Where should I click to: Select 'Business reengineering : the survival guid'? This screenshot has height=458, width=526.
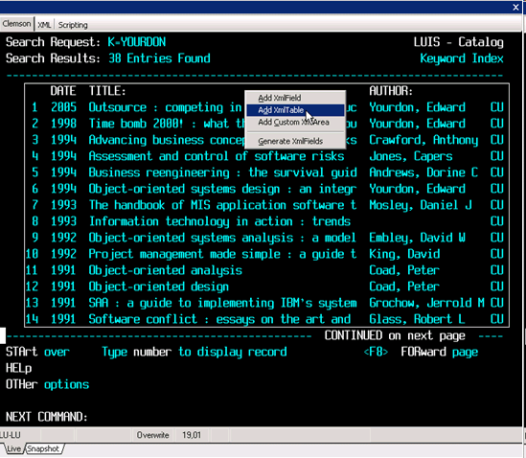tap(222, 172)
